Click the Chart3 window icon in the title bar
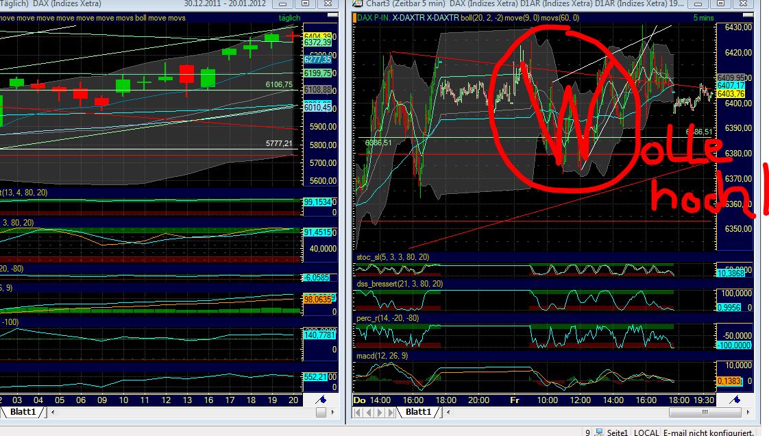 click(x=356, y=4)
